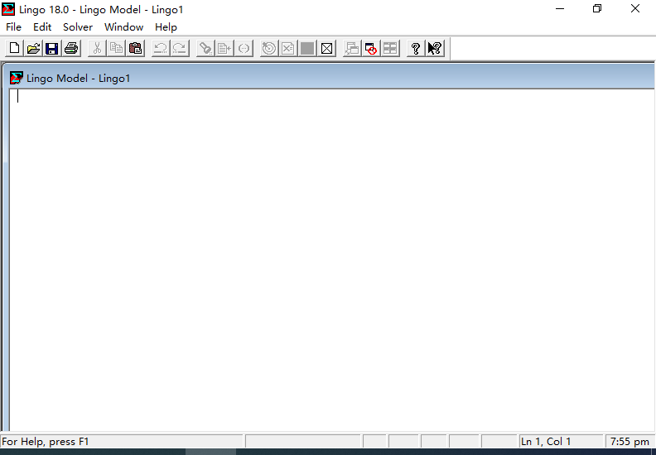Click the gray square toolbar icon
Viewport: 656px width, 455px height.
307,49
